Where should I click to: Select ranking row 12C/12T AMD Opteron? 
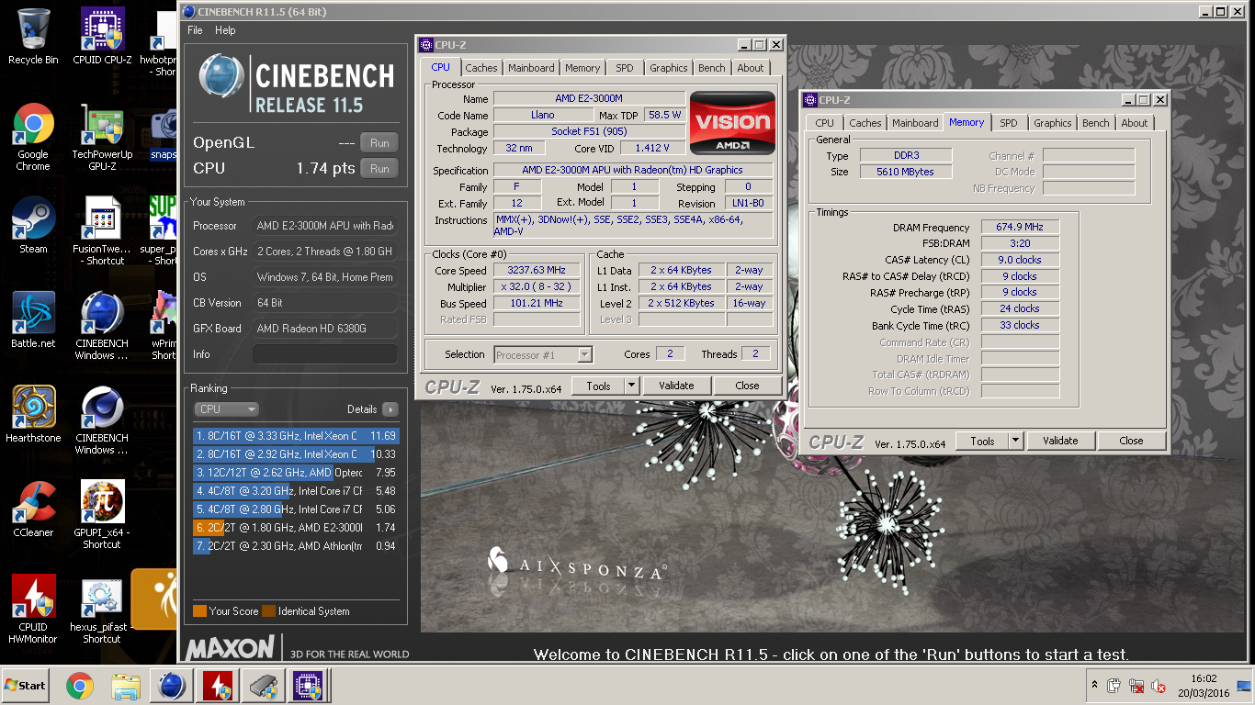(x=296, y=473)
